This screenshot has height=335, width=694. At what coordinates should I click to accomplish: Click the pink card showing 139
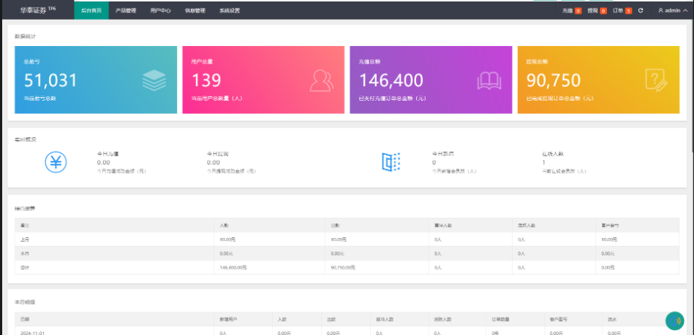(x=263, y=80)
